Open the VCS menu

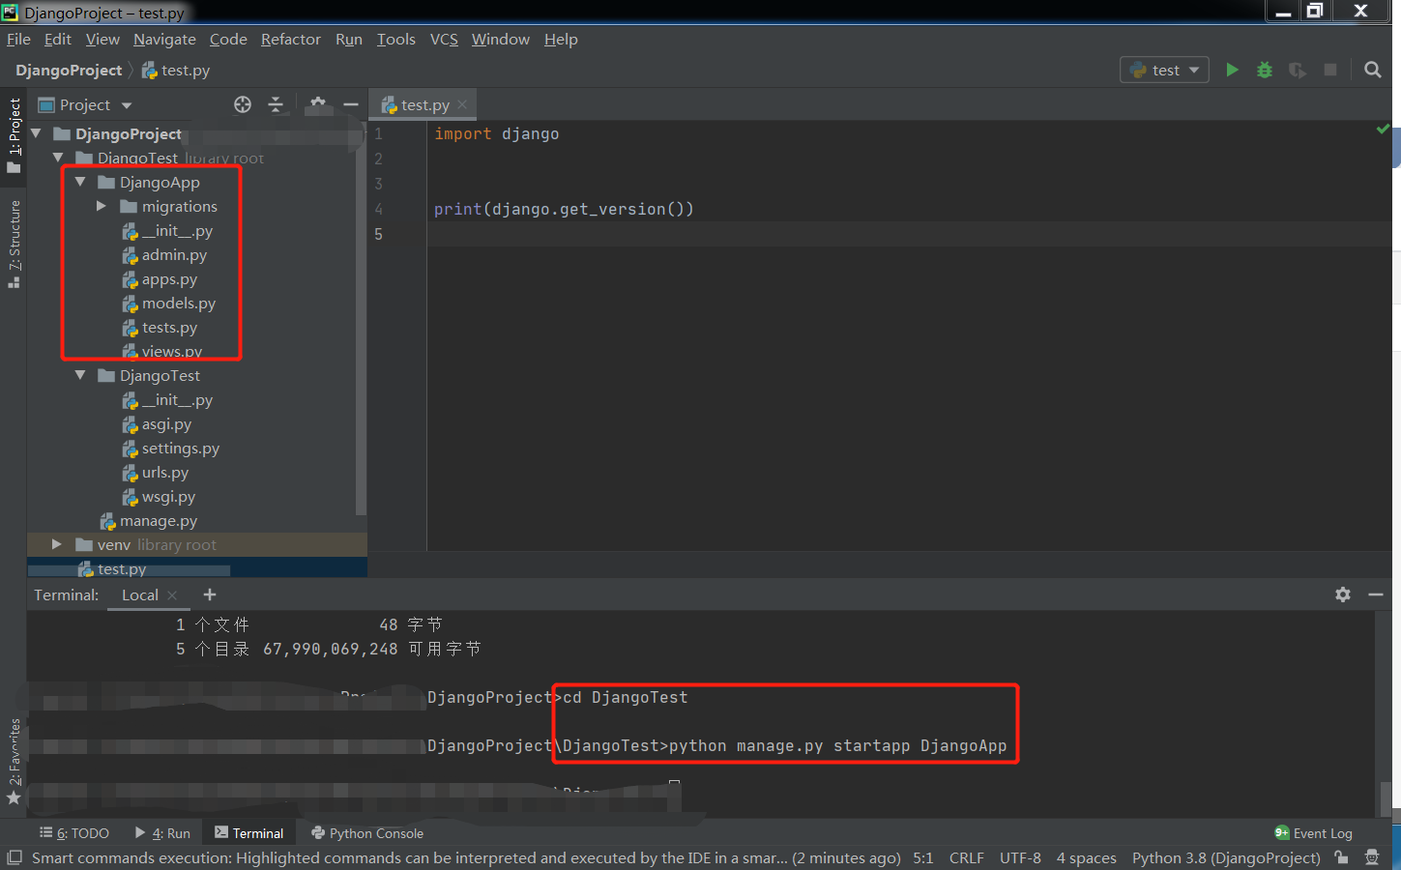[x=444, y=39]
